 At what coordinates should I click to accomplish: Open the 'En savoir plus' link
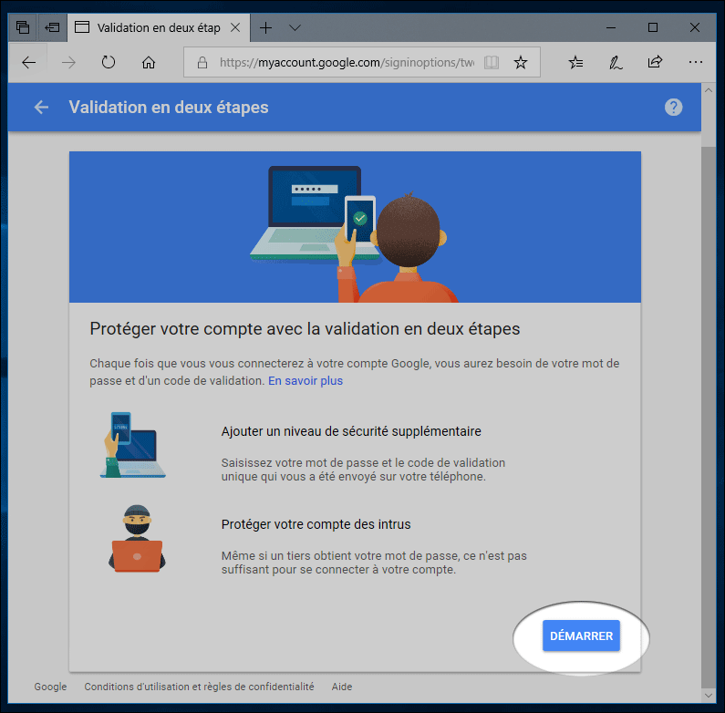[x=306, y=380]
